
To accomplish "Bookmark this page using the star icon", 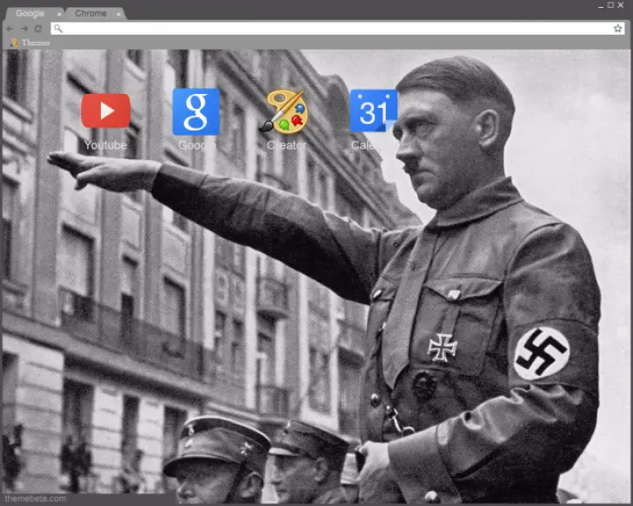I will (x=617, y=29).
